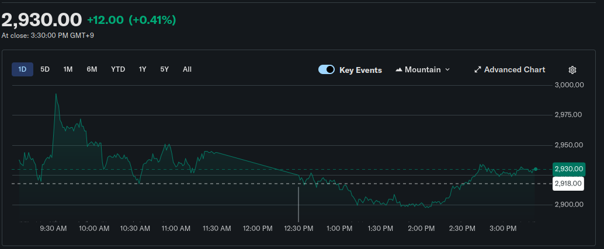Click the 11:00 AM time label
This screenshot has width=604, height=249.
[176, 229]
